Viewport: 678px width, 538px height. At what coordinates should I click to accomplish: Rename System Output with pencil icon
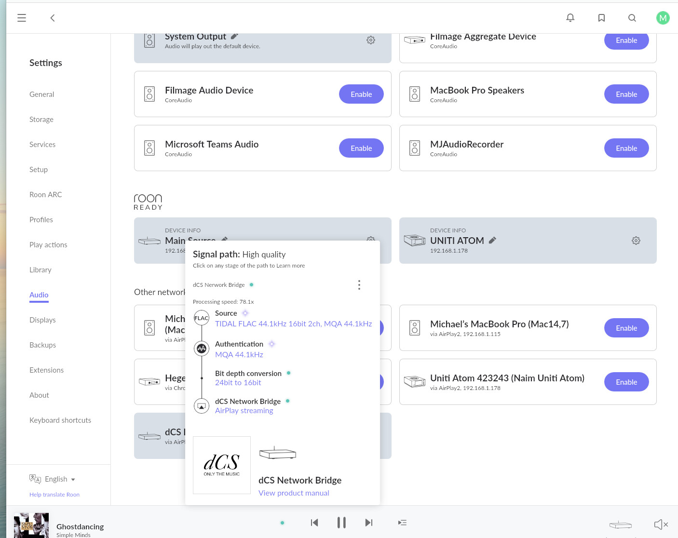point(234,36)
